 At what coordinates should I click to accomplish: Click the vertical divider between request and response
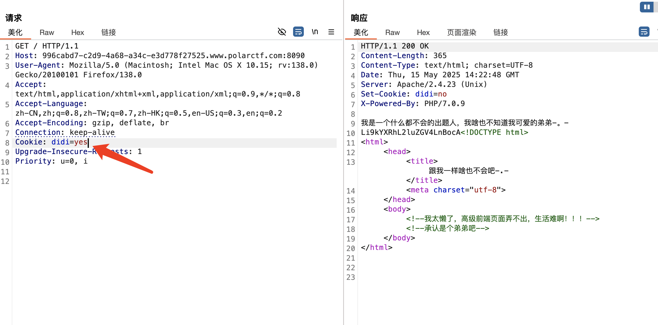(x=343, y=169)
